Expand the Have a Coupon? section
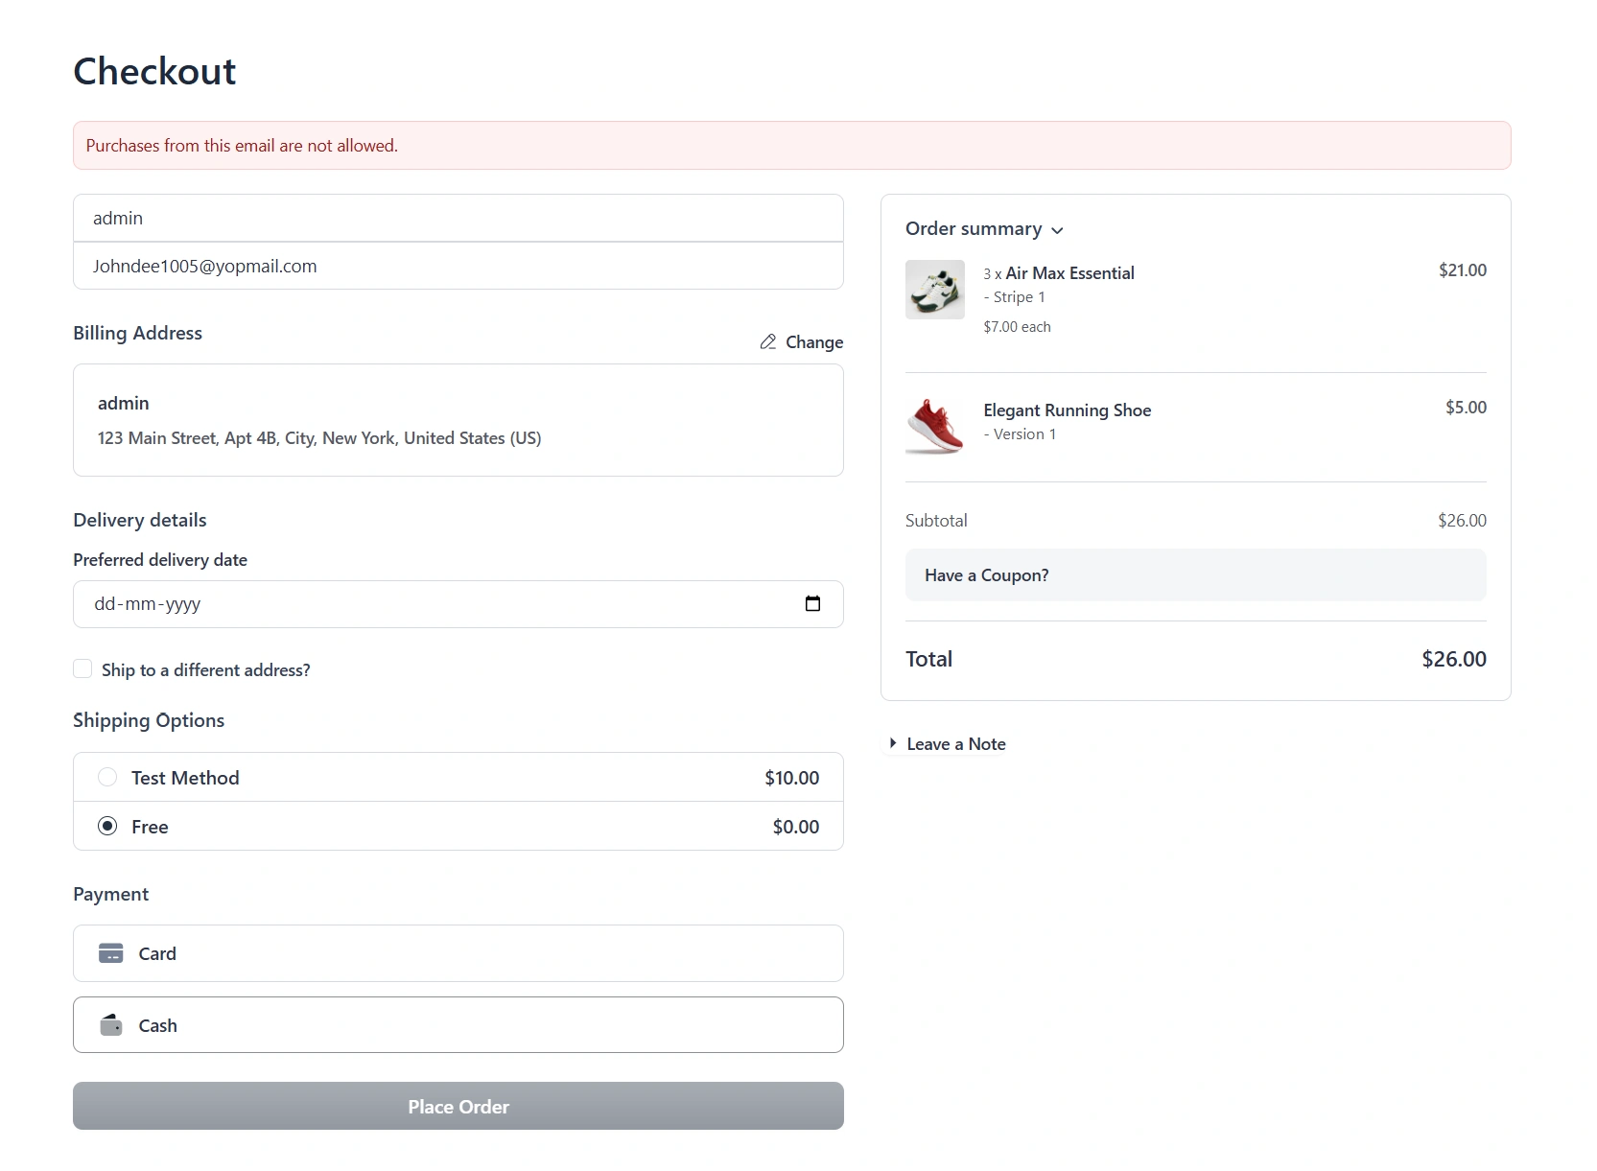1597x1171 pixels. (x=1195, y=575)
